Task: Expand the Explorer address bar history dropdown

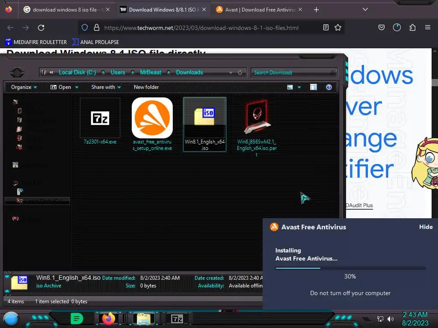Action: (231, 73)
